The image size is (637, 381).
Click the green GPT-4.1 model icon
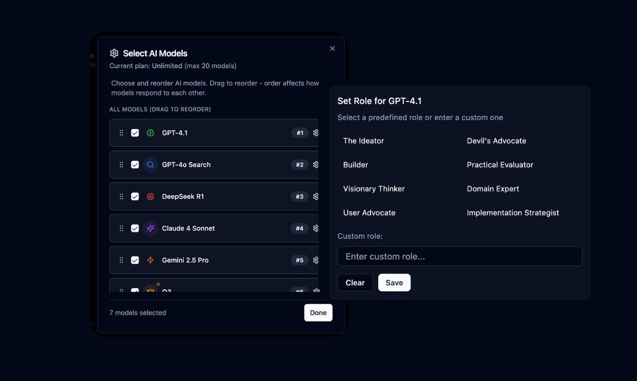point(150,133)
